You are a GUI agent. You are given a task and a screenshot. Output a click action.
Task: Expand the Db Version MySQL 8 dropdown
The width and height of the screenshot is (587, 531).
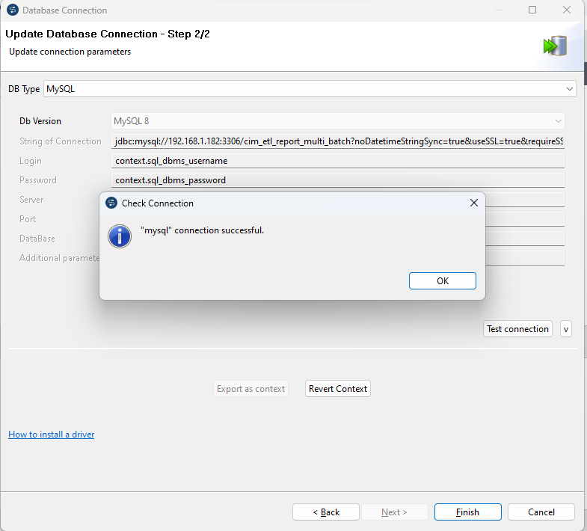pos(337,121)
